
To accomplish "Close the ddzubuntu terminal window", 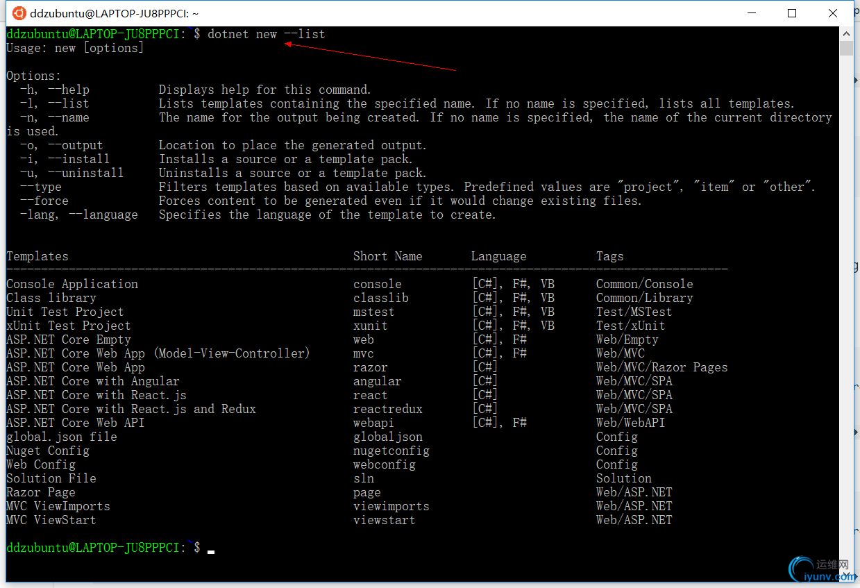I will 833,13.
